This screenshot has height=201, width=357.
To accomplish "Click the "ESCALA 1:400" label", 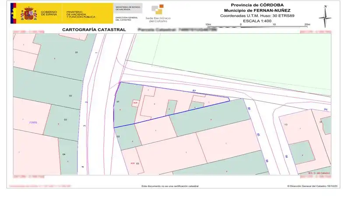I will (257, 21).
